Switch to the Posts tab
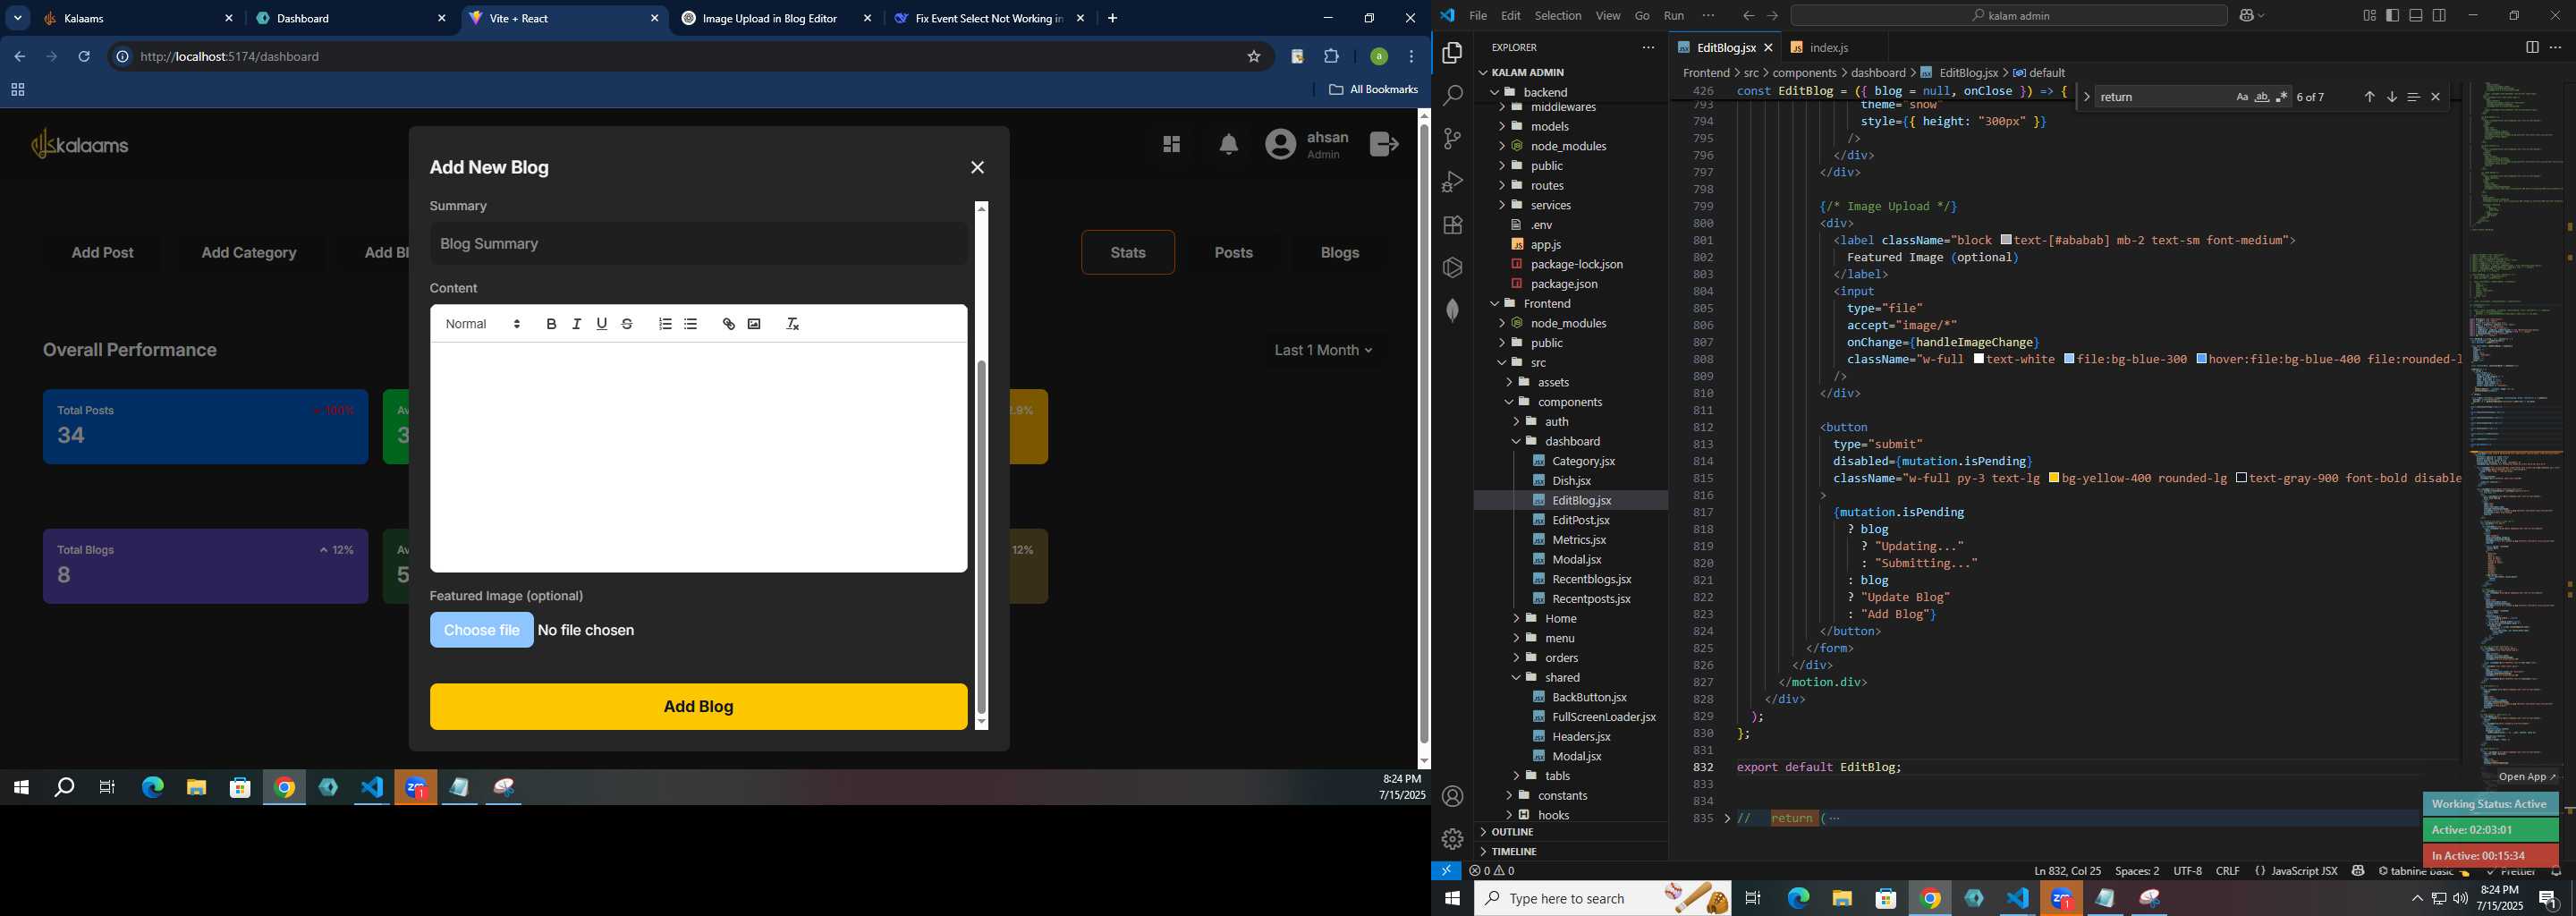The image size is (2576, 916). [x=1234, y=253]
